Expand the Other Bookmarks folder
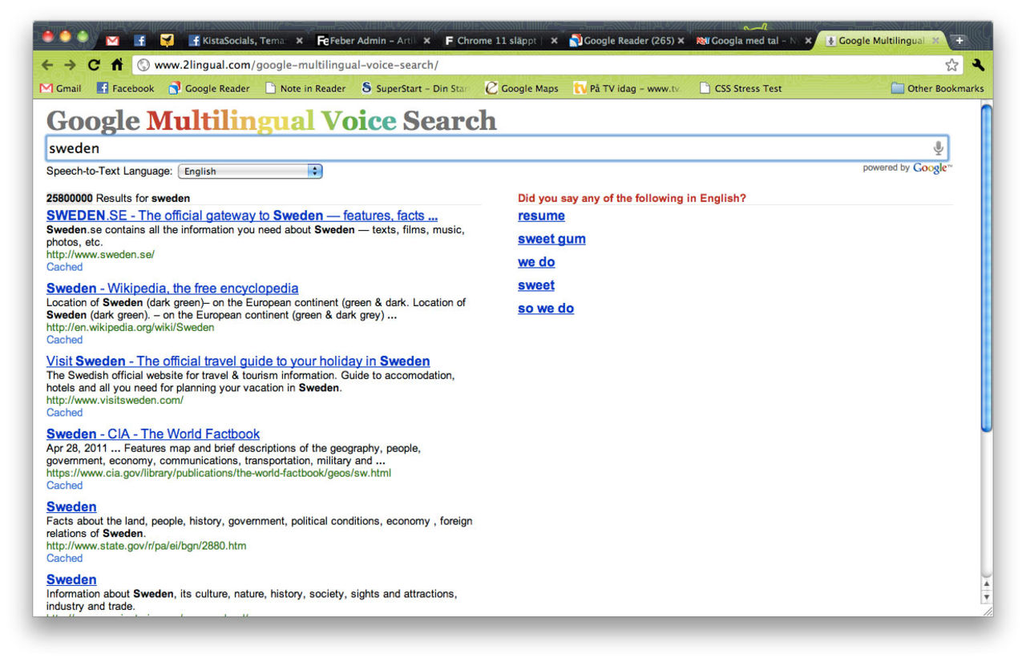This screenshot has width=1026, height=662. (x=937, y=88)
